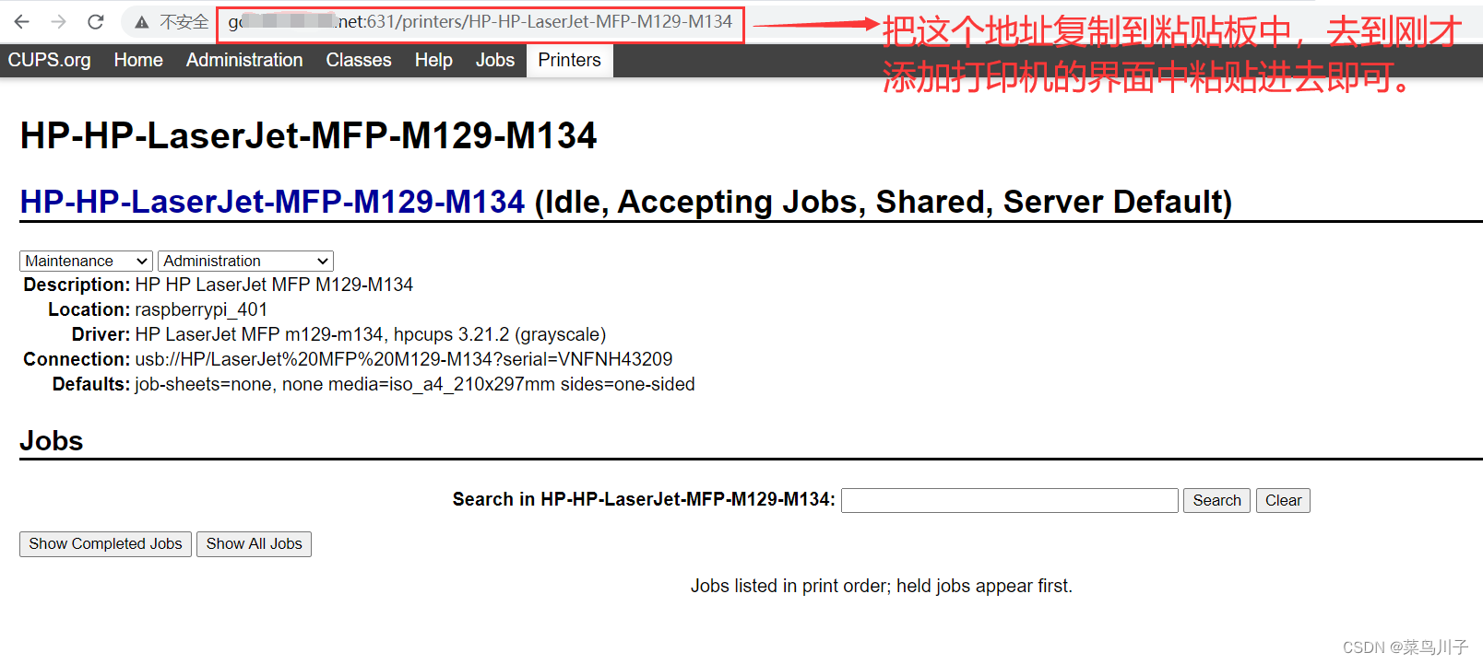Go to the Home tab
The image size is (1483, 664).
pos(138,60)
